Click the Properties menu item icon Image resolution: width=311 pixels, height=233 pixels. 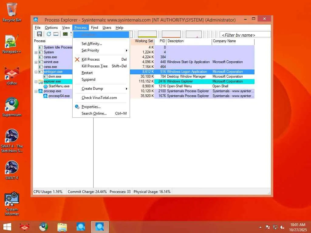[x=77, y=107]
